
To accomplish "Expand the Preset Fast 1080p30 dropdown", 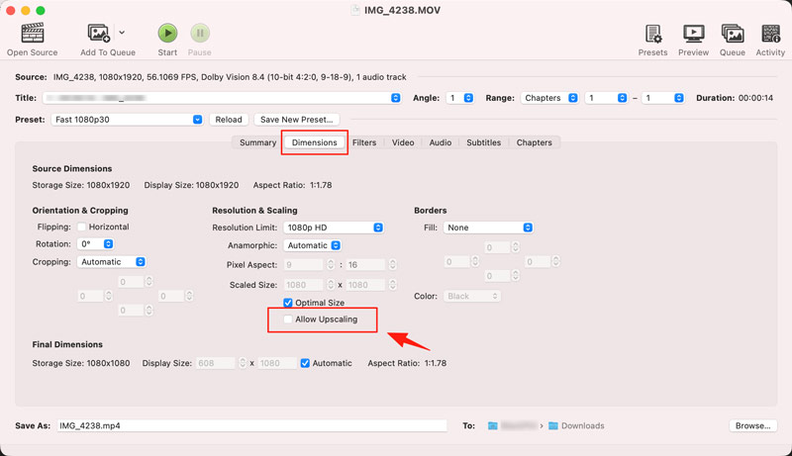I will 127,120.
